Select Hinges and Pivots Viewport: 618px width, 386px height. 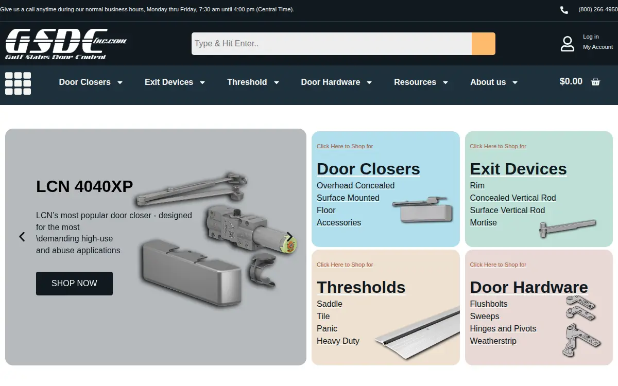503,328
